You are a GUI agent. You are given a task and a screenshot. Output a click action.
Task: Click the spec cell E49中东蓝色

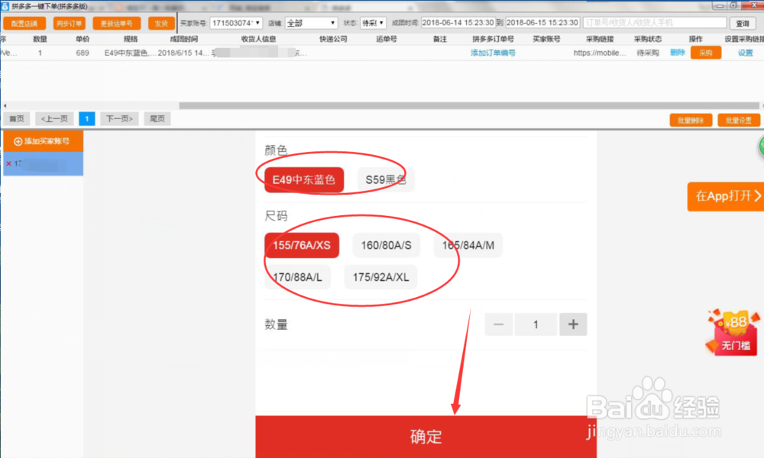coord(129,53)
